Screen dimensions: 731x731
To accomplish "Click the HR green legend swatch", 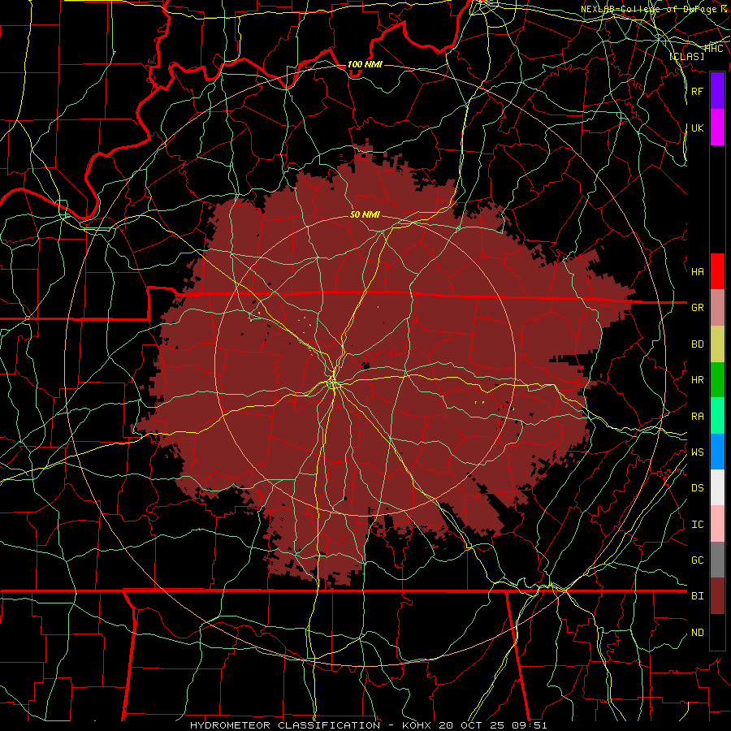I will tap(717, 380).
